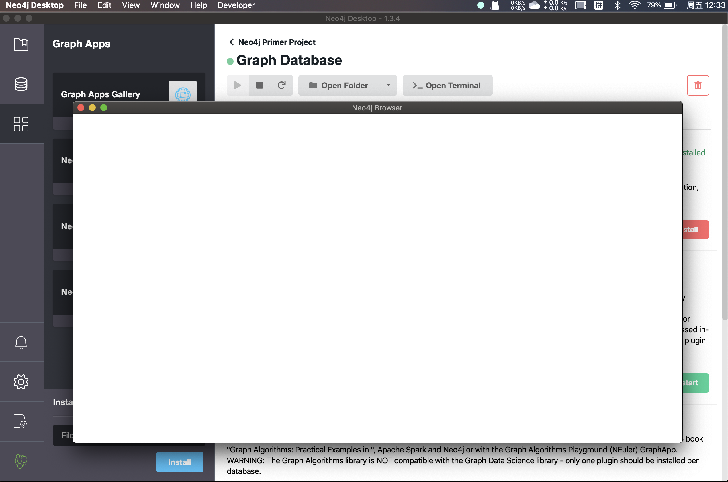
Task: Click the green Restart button
Action: coord(696,383)
